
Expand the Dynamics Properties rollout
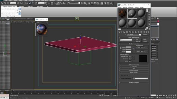pyautogui.click(x=134, y=71)
